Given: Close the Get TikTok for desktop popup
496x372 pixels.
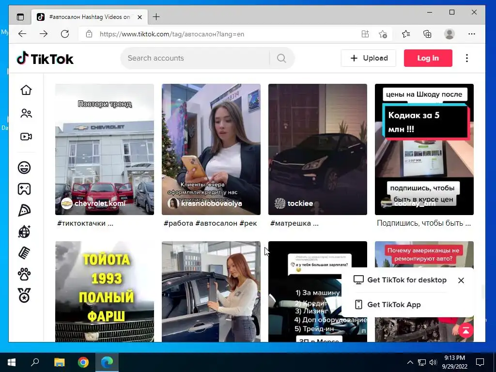Looking at the screenshot, I should point(461,280).
